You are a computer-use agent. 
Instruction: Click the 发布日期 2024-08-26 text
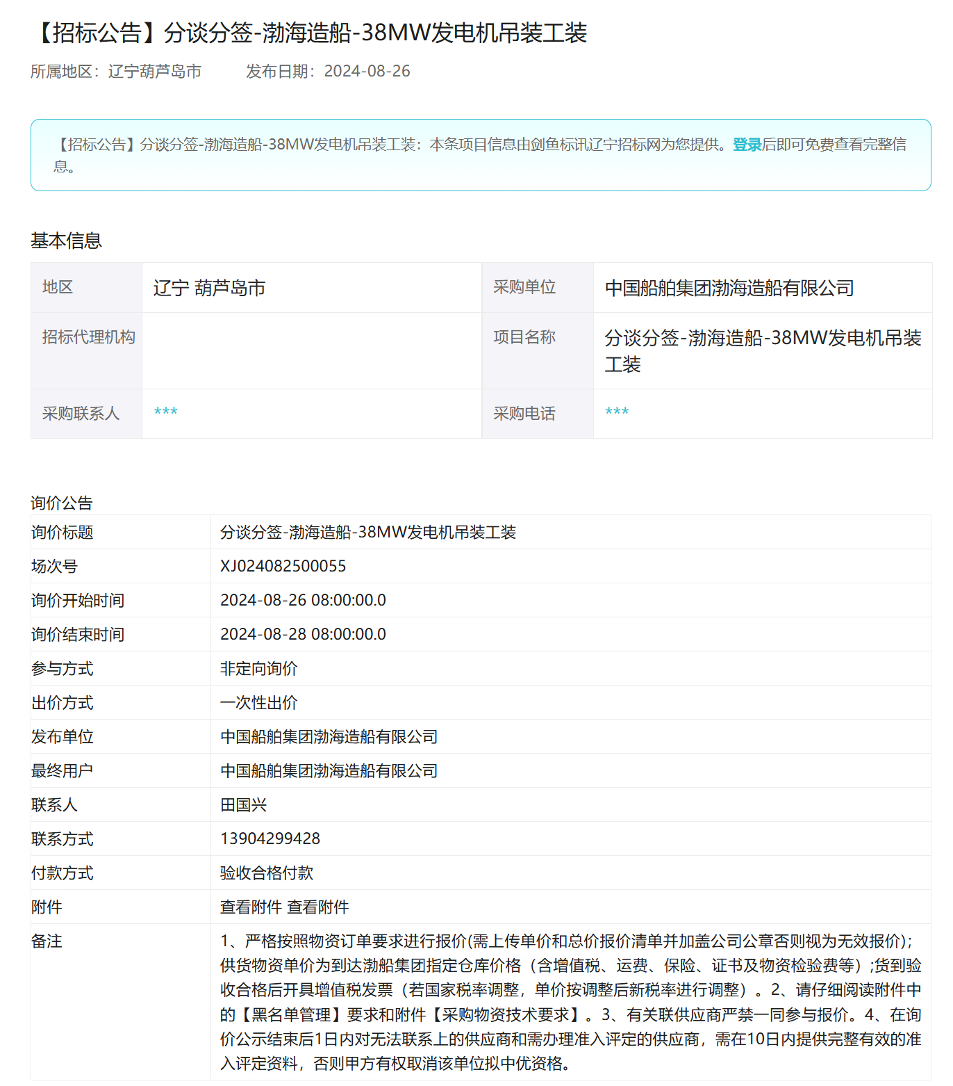[x=328, y=71]
